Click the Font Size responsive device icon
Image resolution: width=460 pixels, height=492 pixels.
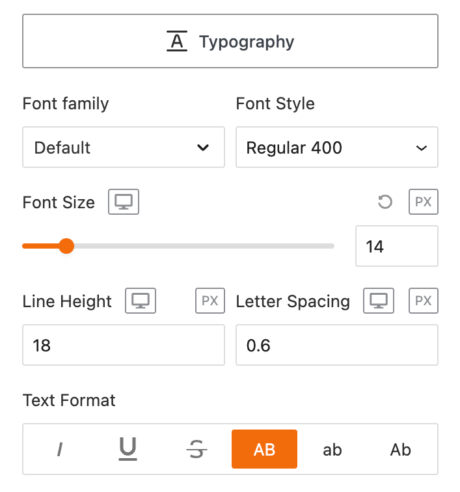point(124,202)
